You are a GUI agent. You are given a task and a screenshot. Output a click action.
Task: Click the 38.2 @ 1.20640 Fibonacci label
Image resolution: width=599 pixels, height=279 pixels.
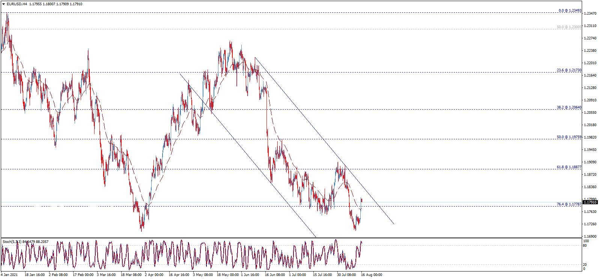pos(569,107)
